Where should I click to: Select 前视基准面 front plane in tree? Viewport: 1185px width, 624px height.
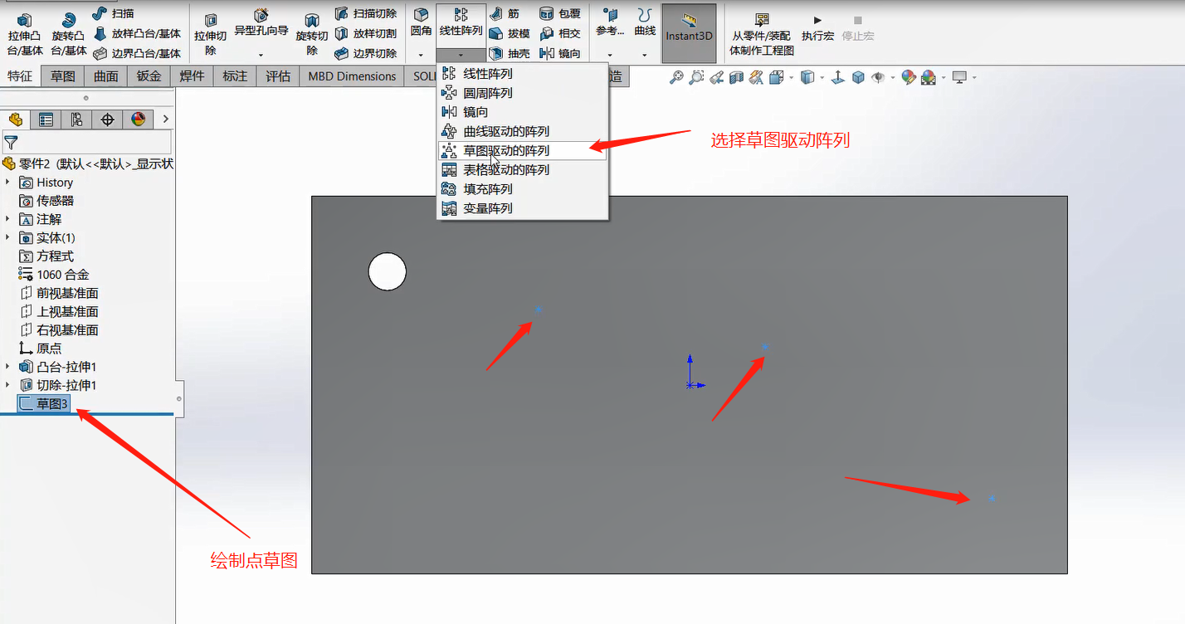click(59, 293)
